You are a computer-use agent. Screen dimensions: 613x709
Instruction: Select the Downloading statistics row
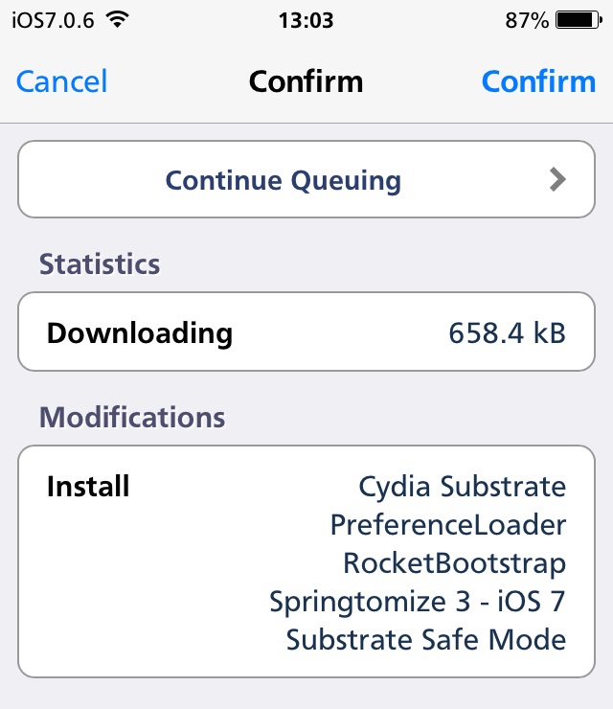pos(306,332)
